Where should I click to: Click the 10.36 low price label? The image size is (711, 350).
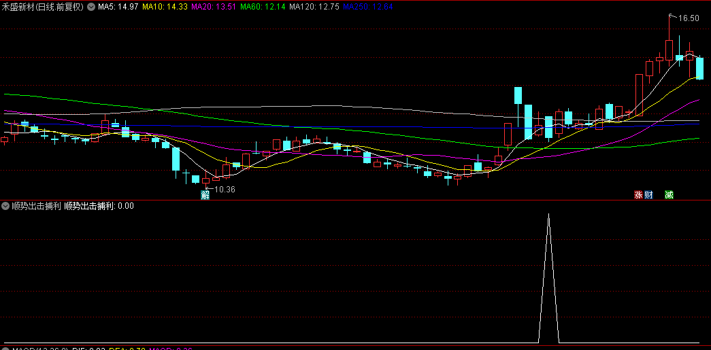click(x=225, y=189)
